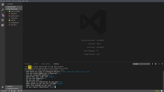Expand the COMPARE COMMITS section
Screen dimensions: 164x92
click(14, 89)
